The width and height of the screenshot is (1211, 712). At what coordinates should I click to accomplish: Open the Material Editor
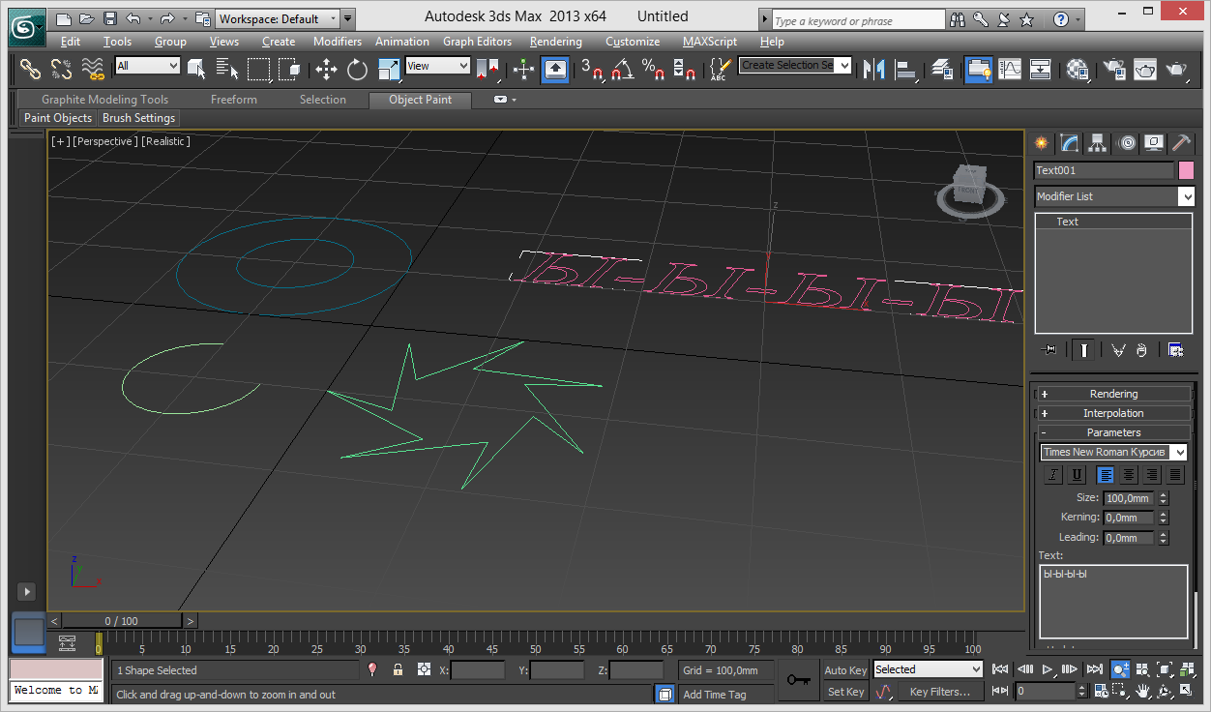tap(1078, 69)
